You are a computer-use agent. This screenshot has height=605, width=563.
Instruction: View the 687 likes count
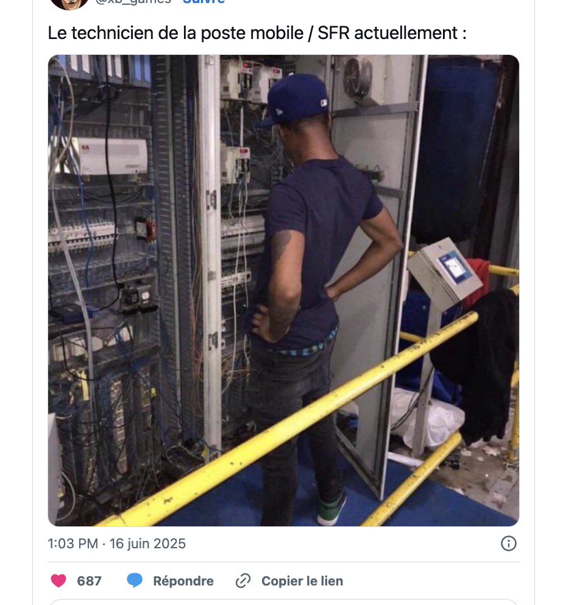(x=89, y=581)
